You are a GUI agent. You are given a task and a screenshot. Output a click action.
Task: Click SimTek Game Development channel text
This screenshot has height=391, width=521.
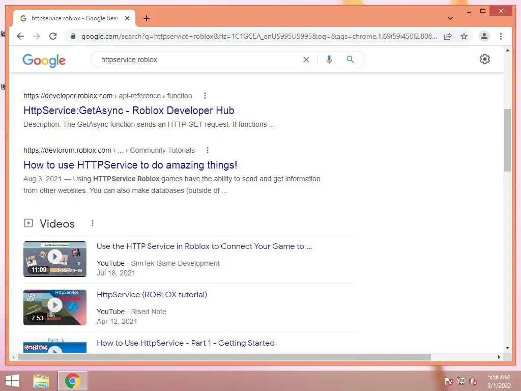pos(176,263)
